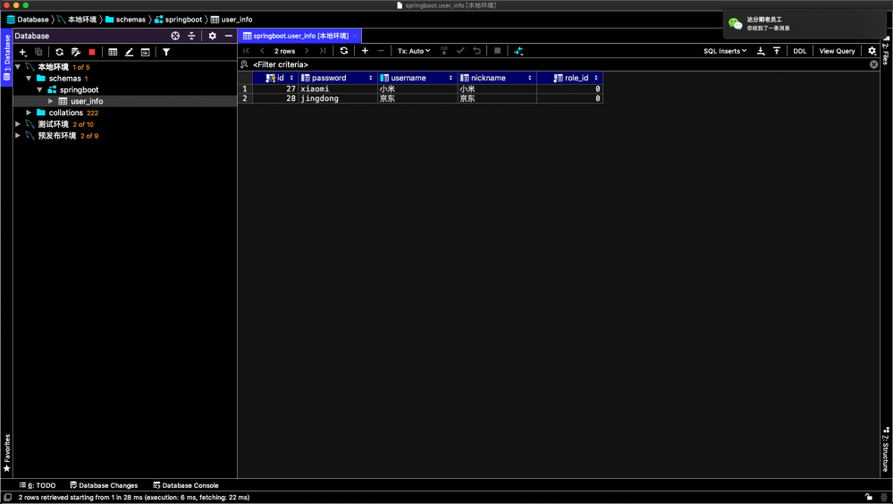Go to first page of rows
This screenshot has width=893, height=504.
coord(246,51)
